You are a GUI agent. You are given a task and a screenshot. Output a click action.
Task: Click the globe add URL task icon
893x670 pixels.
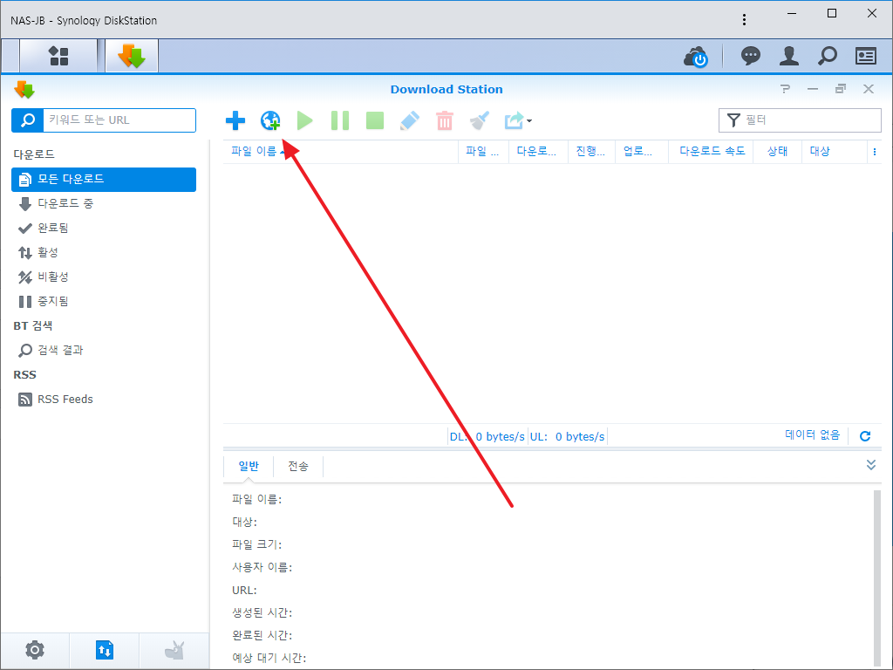click(x=270, y=120)
